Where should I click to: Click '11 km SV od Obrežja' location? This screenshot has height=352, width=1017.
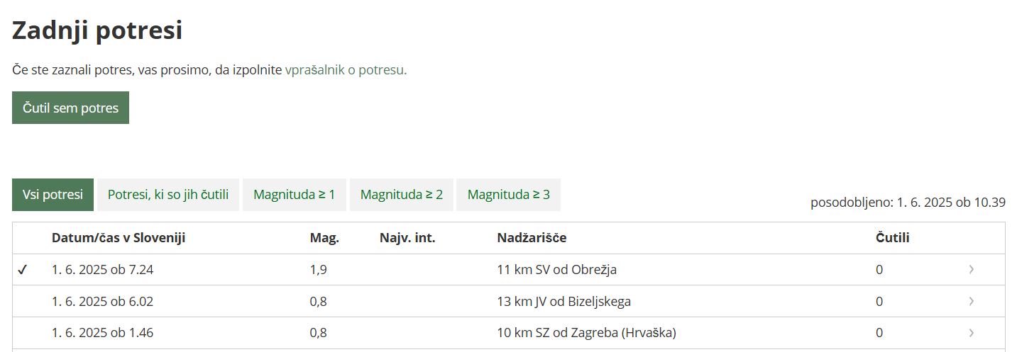[x=556, y=270]
